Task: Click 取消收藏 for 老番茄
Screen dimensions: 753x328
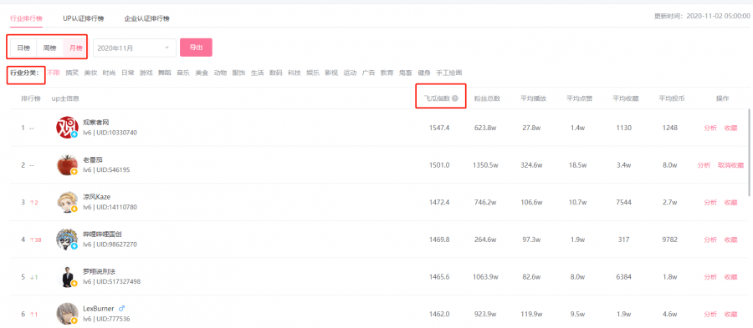Action: pyautogui.click(x=730, y=165)
